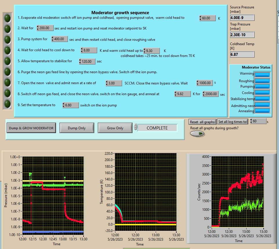Image resolution: width=279 pixels, height=249 pixels.
Task: Click stepper arrows of the 3.00 SCCM neon rate
Action: [x=107, y=83]
